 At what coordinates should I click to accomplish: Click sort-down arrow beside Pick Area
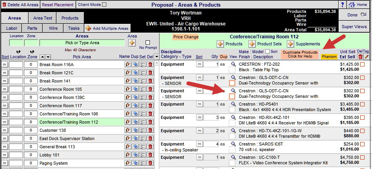(x=48, y=57)
